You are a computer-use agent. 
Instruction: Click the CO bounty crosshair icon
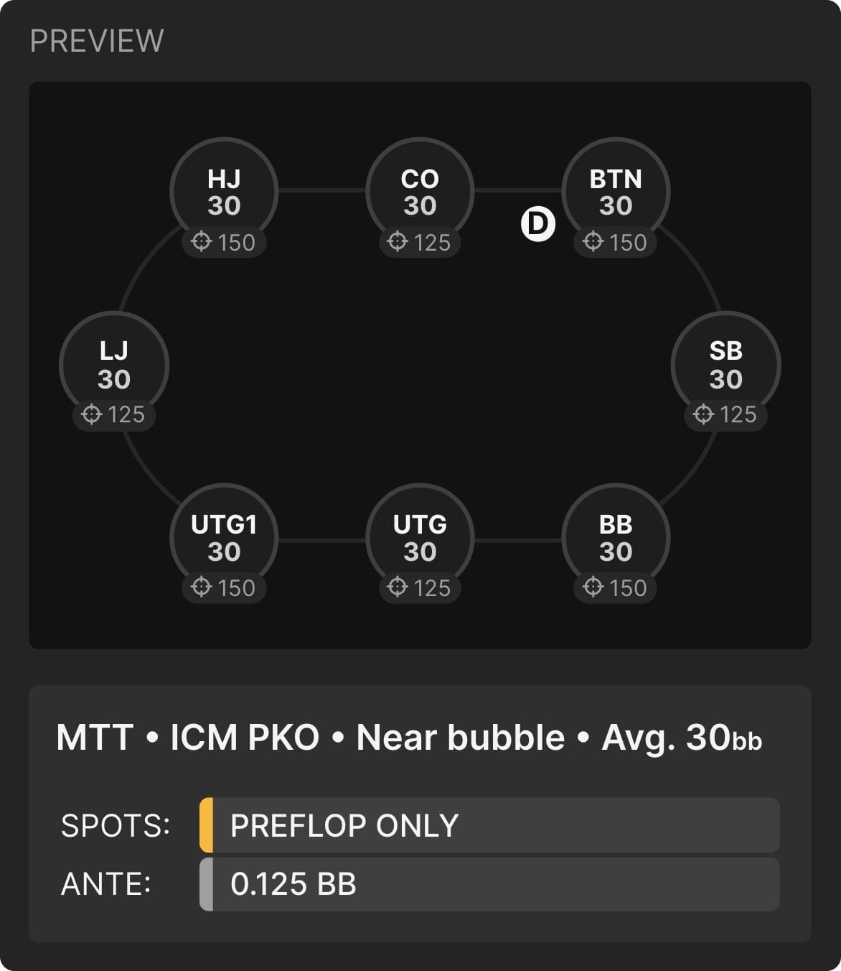398,242
